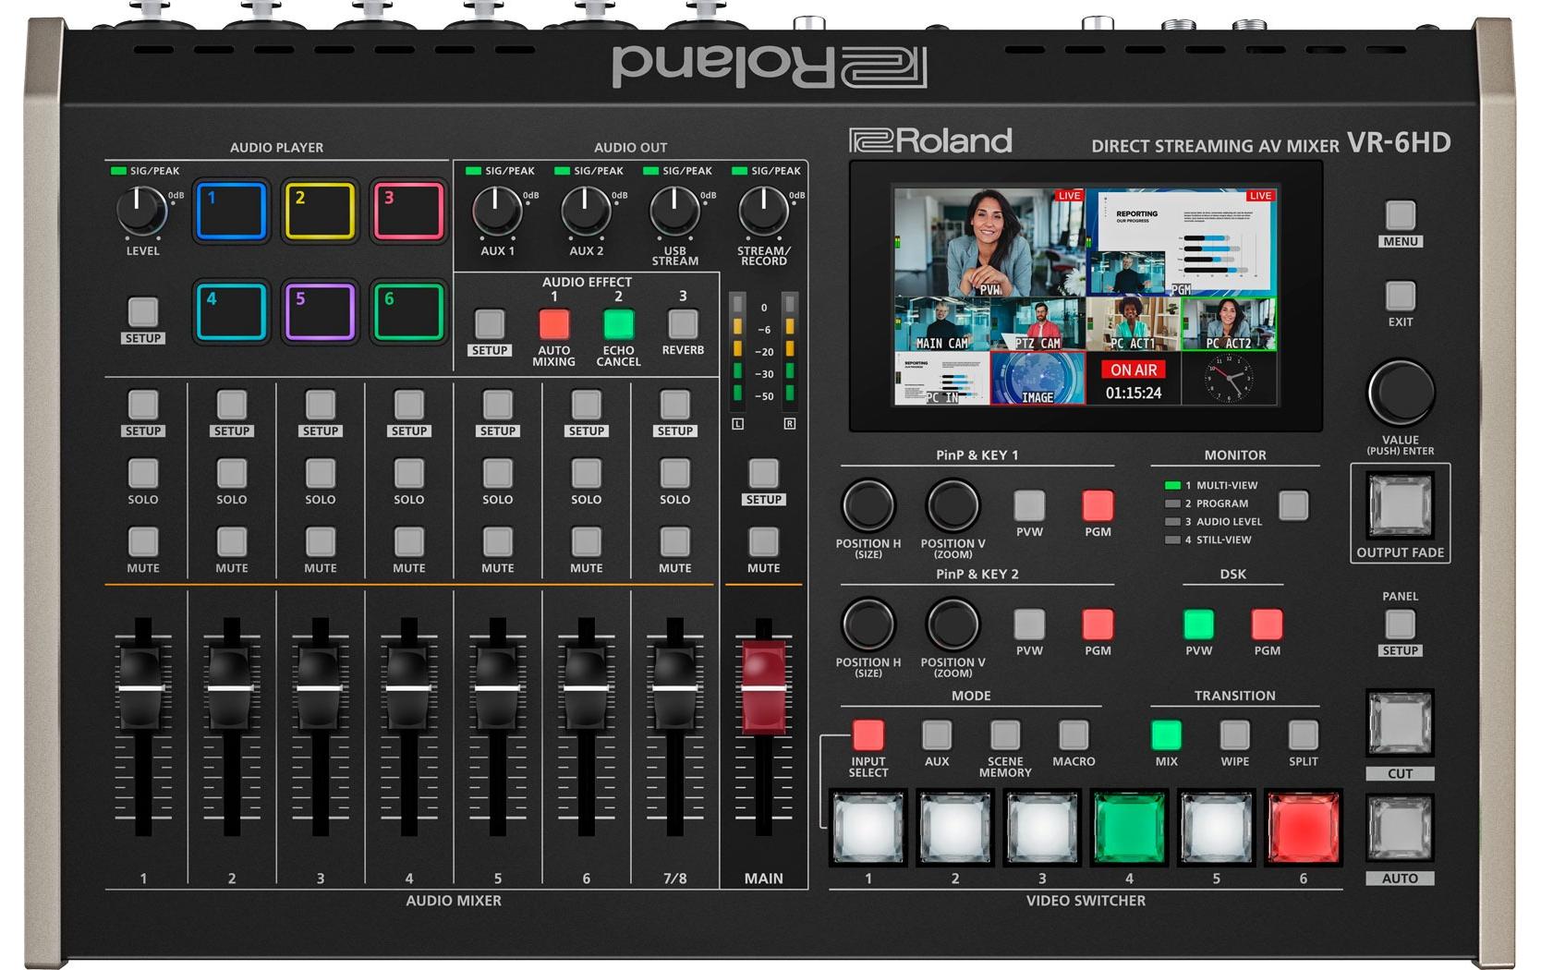
Task: Turn the STREAM/RECORD output knob
Action: tap(763, 211)
